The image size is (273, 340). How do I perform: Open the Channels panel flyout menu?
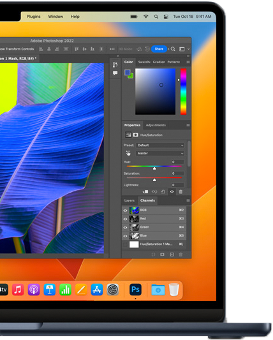pos(188,200)
